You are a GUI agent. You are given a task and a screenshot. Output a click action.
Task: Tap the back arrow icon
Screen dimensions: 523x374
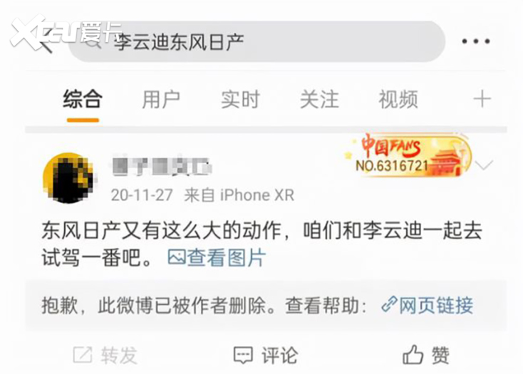46,41
